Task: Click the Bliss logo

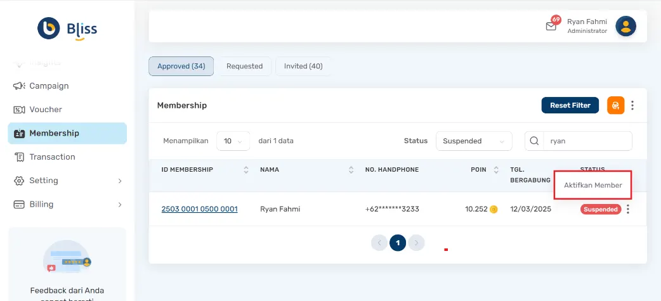Action: tap(67, 29)
